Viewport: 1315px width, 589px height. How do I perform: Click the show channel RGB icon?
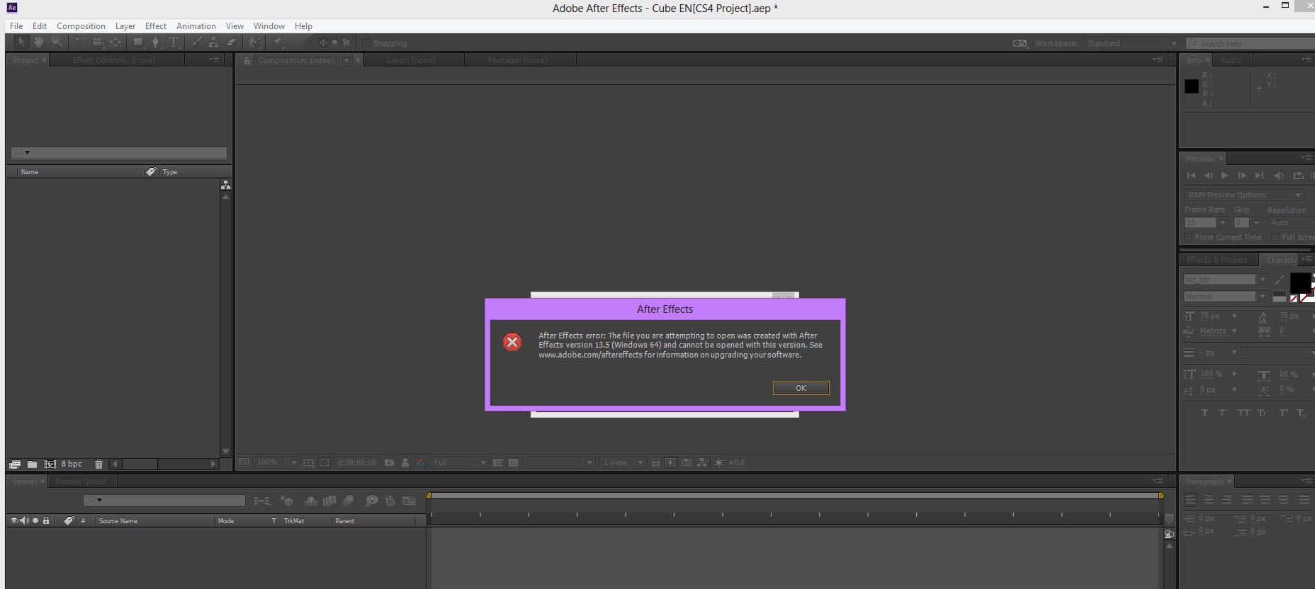421,462
